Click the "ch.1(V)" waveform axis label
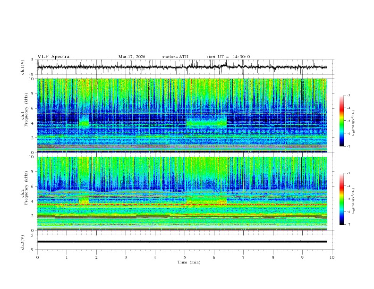This screenshot has width=374, height=289. click(x=23, y=67)
